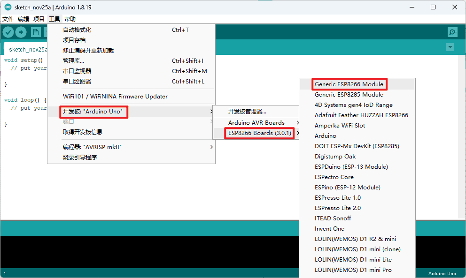Launch 串口绘图器 from the menu
This screenshot has height=278, width=466.
[x=131, y=81]
